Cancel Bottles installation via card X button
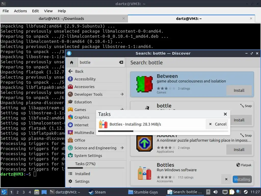261x196 pixels. pos(226,179)
